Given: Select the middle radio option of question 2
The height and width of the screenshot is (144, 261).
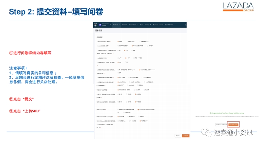Looking at the screenshot, I should pos(132,46).
